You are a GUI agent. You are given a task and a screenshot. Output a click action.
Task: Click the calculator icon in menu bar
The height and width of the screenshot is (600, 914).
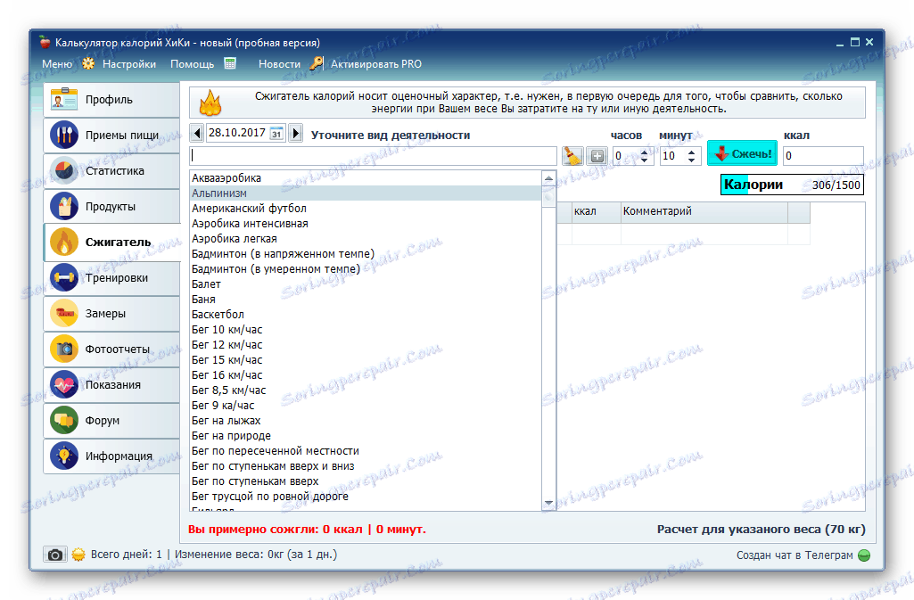tap(230, 63)
